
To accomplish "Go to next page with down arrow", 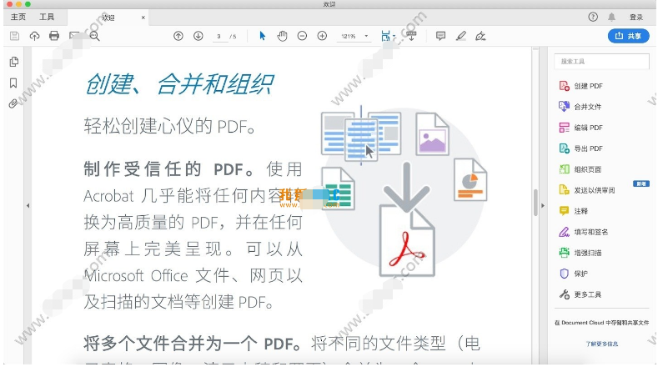I will [x=198, y=36].
